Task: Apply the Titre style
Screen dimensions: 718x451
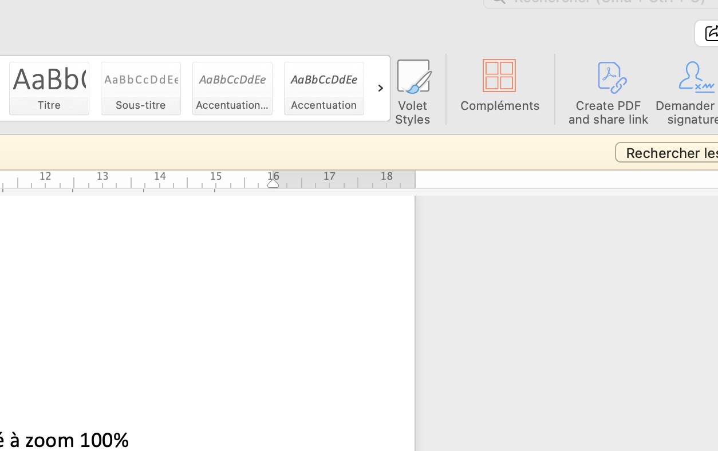Action: coord(49,88)
